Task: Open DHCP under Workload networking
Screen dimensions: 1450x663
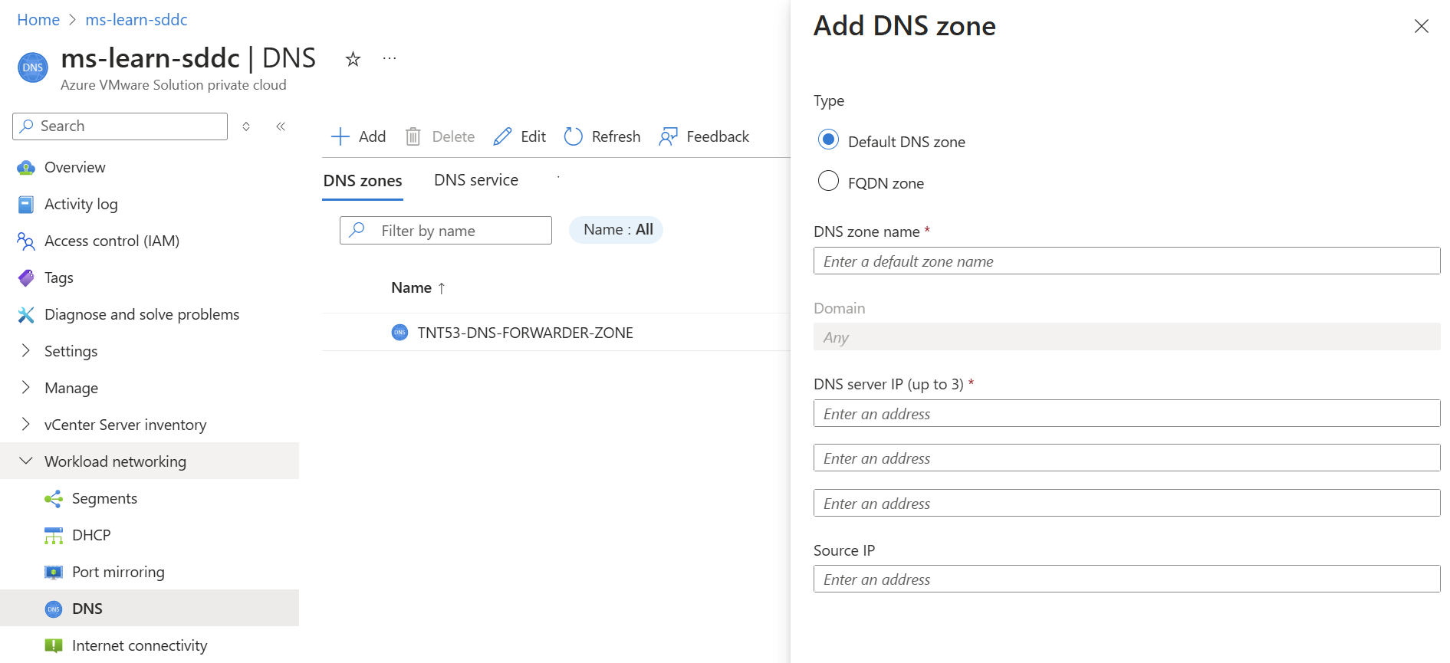Action: [91, 535]
